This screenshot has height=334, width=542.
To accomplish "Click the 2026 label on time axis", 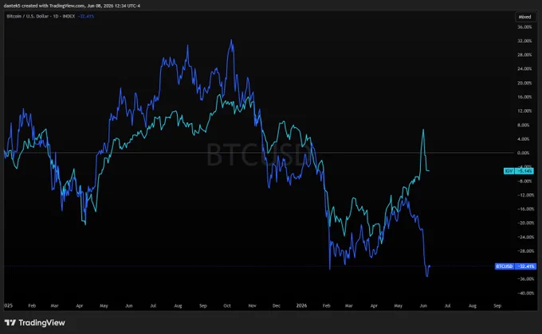I will pos(301,305).
